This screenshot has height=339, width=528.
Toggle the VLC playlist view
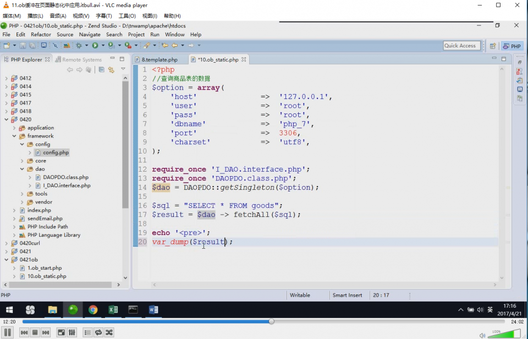[x=87, y=332]
